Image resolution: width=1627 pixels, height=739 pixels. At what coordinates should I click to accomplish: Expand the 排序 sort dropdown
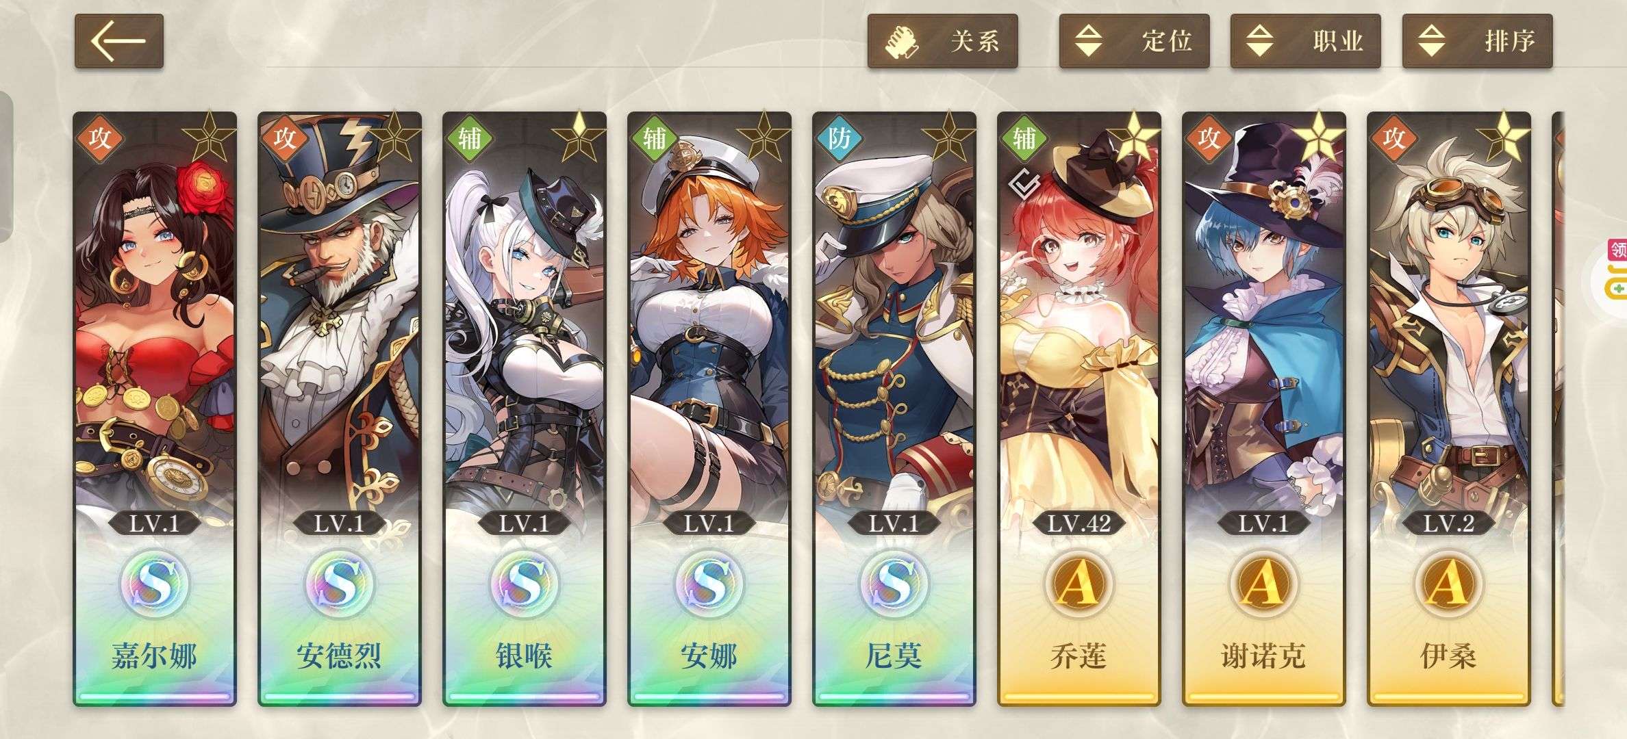(1477, 41)
